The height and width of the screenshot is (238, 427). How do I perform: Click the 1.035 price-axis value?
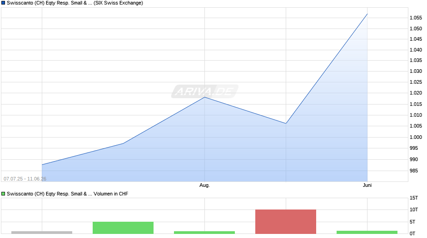tap(416, 60)
